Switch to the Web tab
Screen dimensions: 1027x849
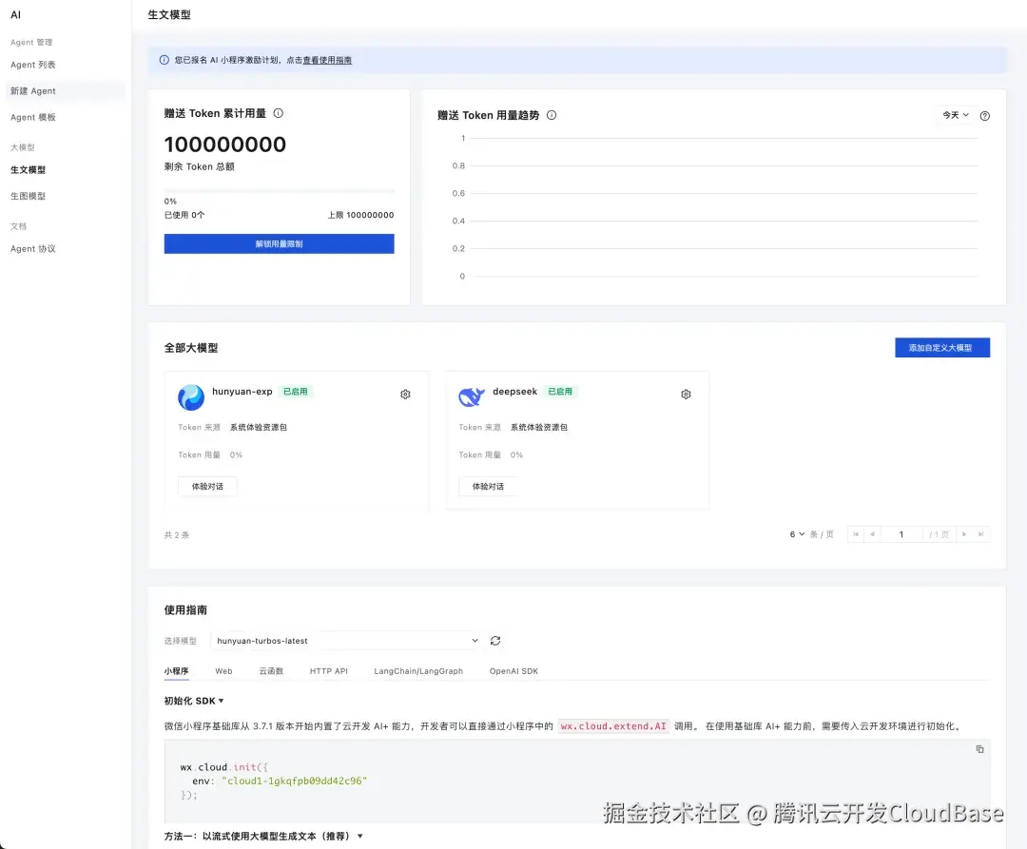point(223,670)
